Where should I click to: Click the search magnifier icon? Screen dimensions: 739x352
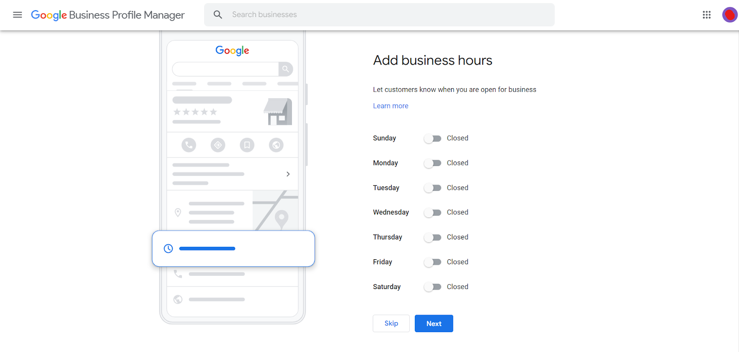pyautogui.click(x=218, y=15)
